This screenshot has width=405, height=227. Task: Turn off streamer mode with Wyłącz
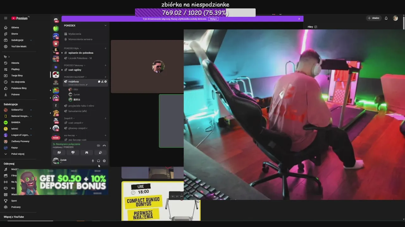pyautogui.click(x=213, y=19)
